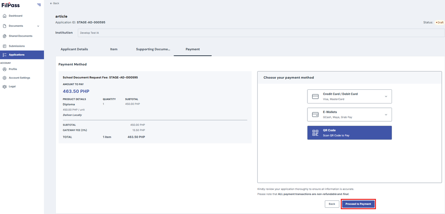Expand Credit Card / Debit Card chevron
Image resolution: width=445 pixels, height=214 pixels.
coord(386,96)
